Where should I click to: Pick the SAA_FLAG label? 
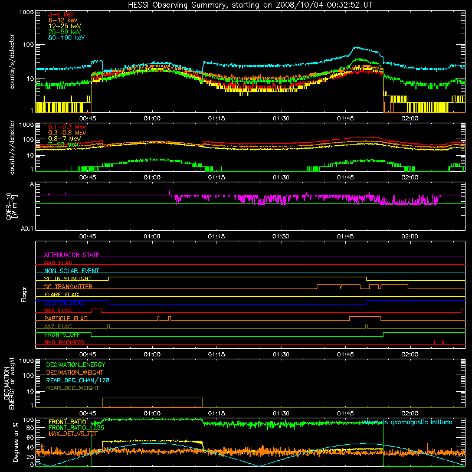point(58,310)
